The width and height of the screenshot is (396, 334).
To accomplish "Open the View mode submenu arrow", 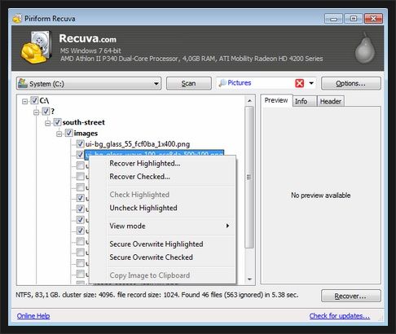I will click(x=227, y=226).
